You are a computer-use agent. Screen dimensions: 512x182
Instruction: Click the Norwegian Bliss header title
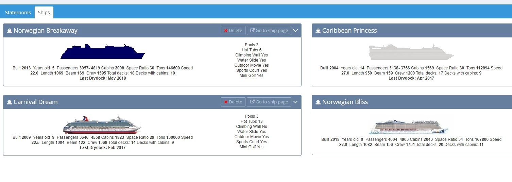tap(345, 102)
